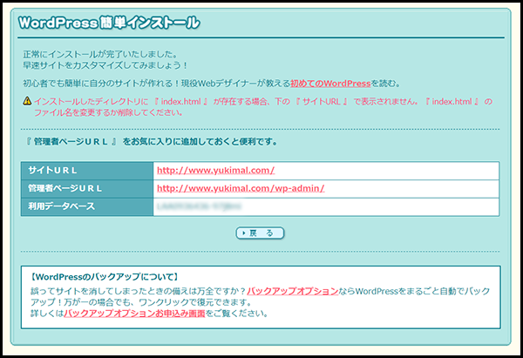Click the first バックアップオプション link

(x=289, y=290)
